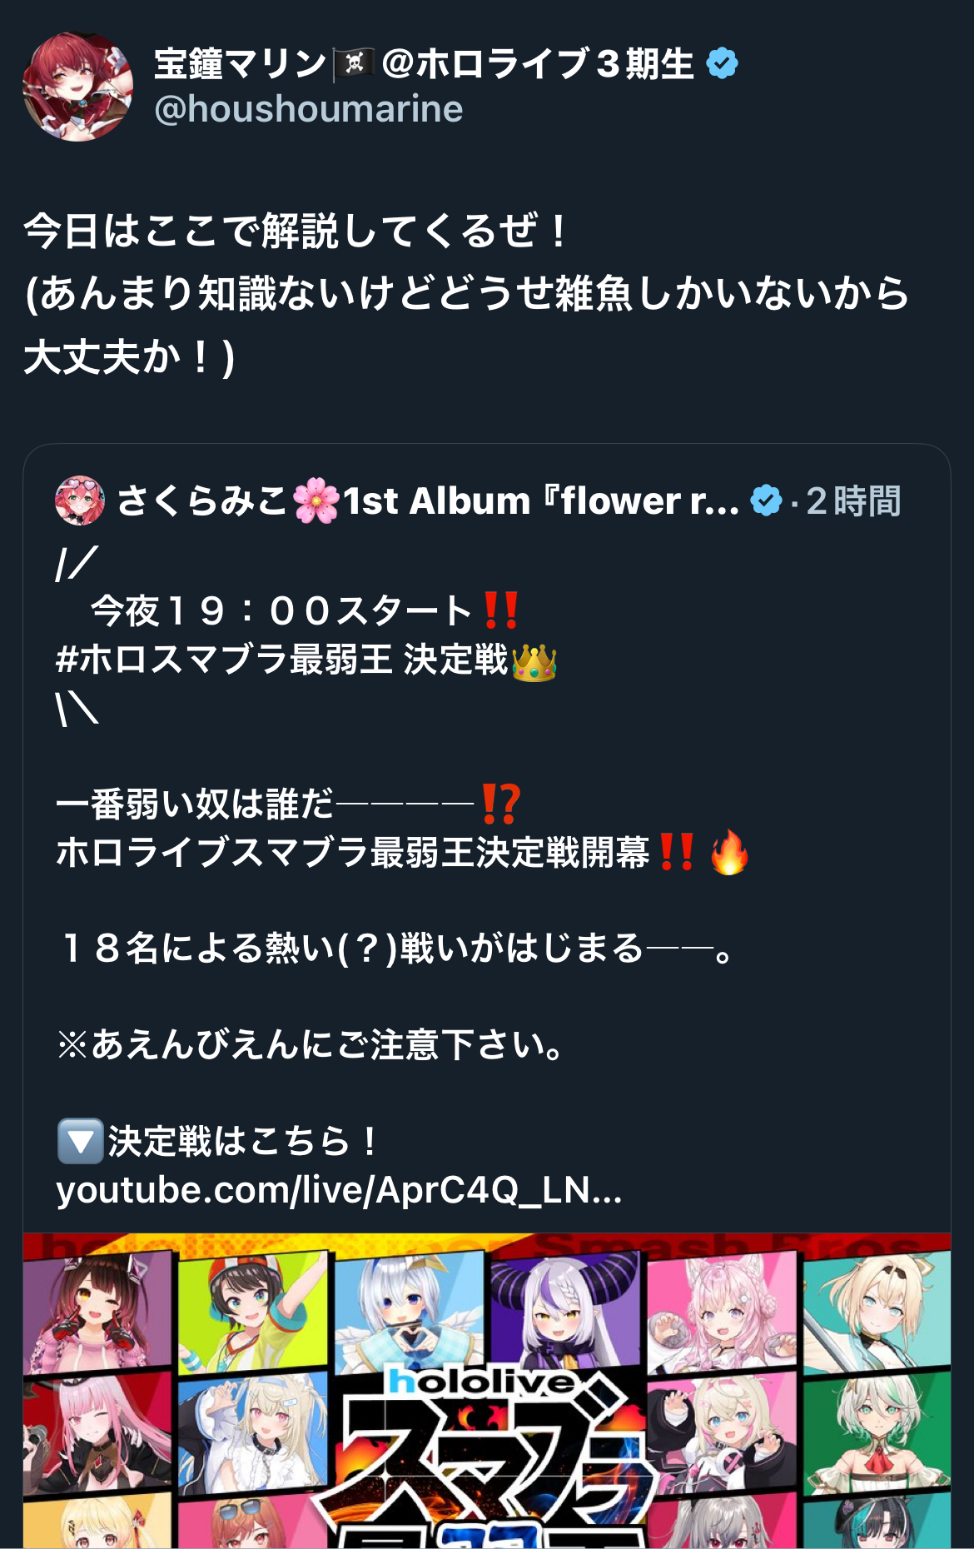Tap the verified badge beside さくらみこ

(766, 501)
